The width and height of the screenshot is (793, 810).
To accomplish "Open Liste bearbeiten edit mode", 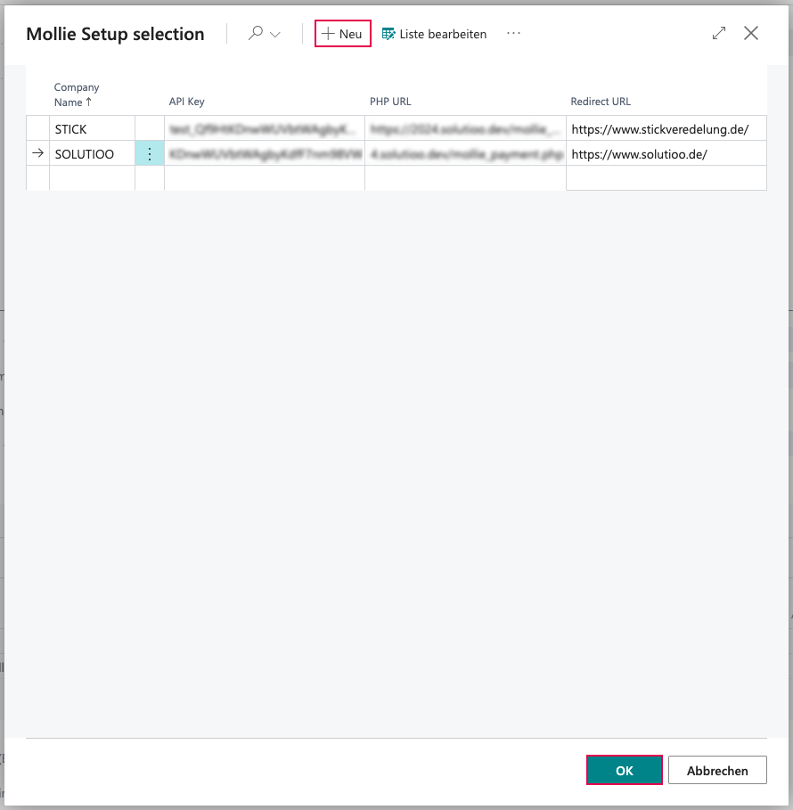I will (x=435, y=34).
